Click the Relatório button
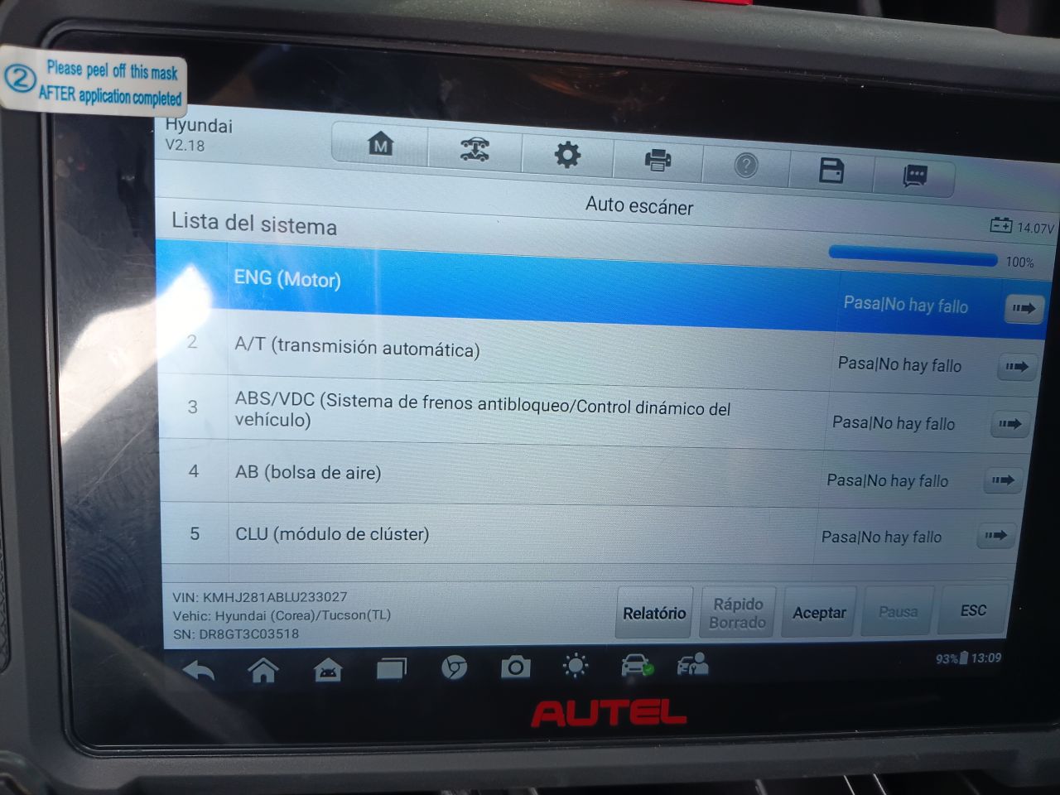 pos(654,614)
